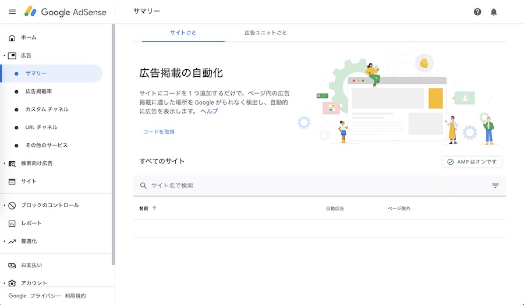
Task: Open お支払い in the sidebar
Action: tap(31, 265)
